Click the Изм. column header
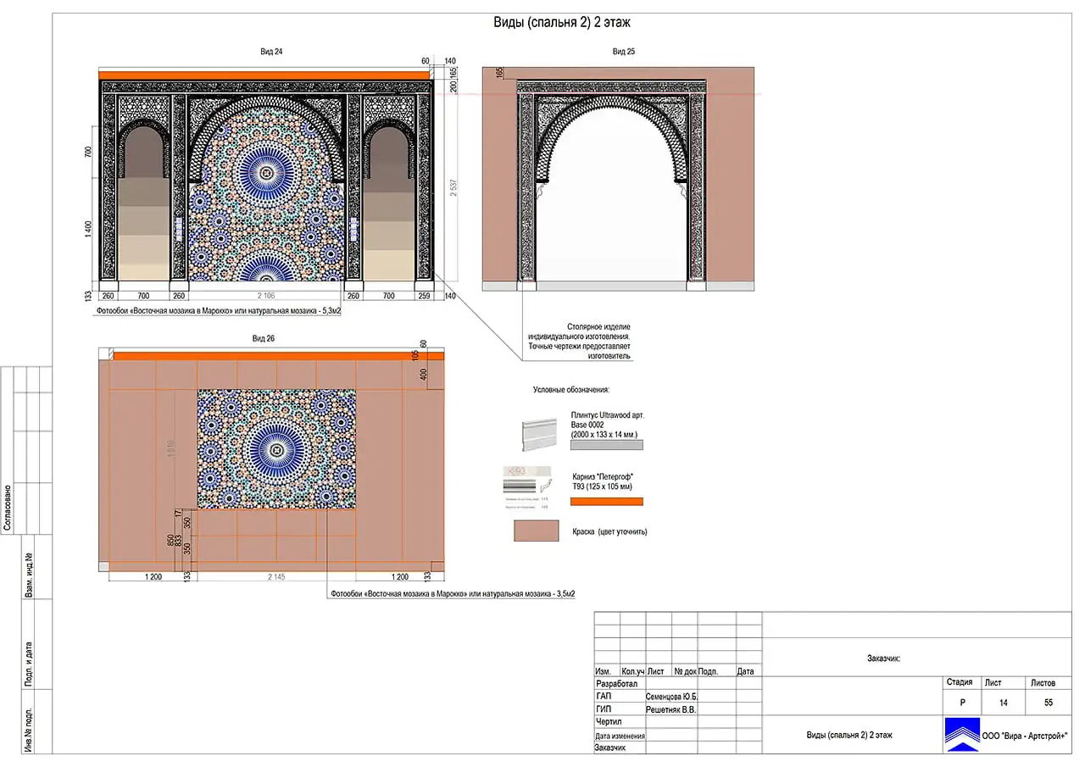The image size is (1085, 767). coord(603,670)
